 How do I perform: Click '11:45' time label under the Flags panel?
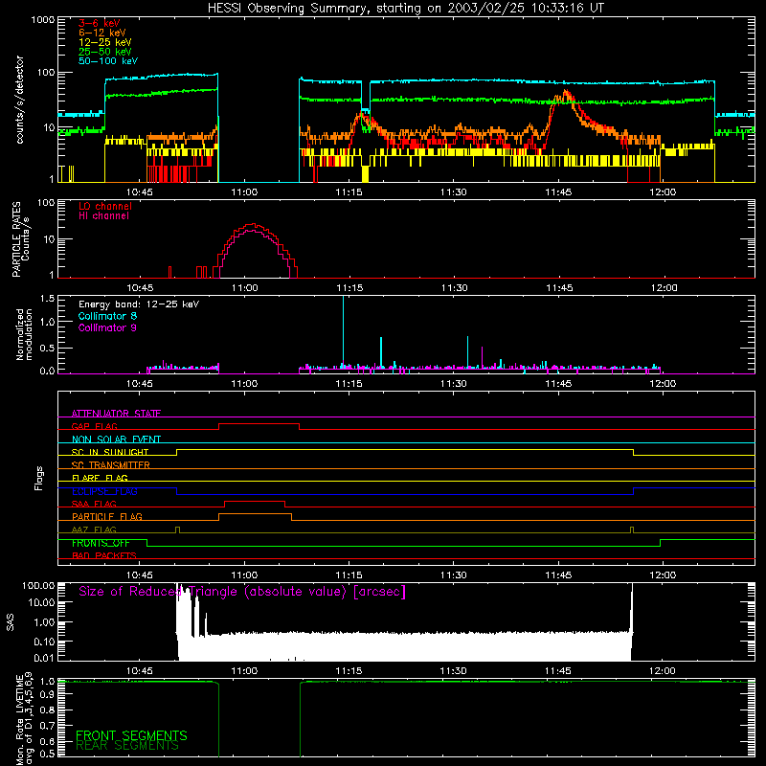pos(558,575)
